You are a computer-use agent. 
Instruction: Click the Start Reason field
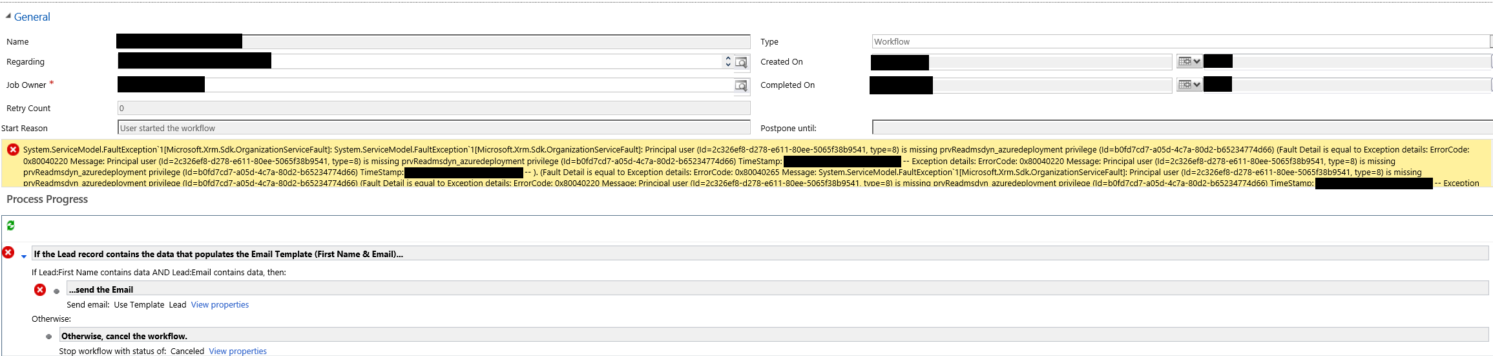[433, 128]
